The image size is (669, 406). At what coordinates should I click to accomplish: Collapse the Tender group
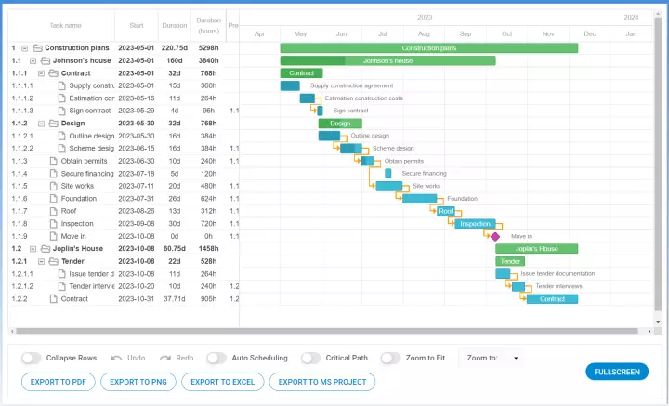click(x=42, y=261)
